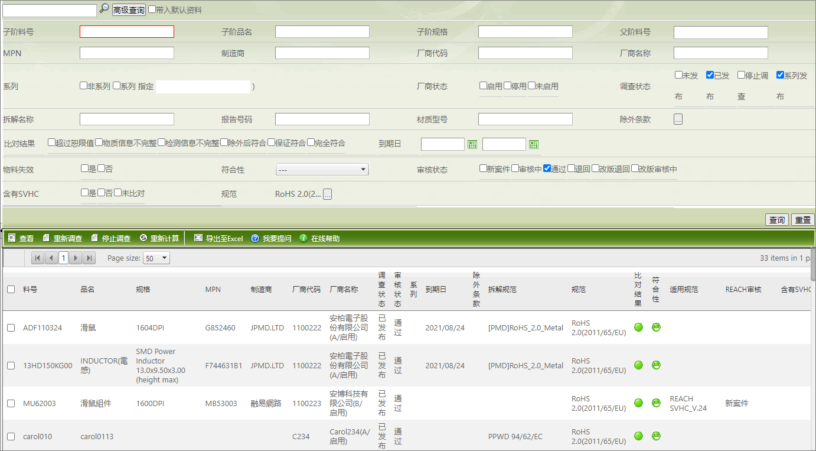Image resolution: width=816 pixels, height=451 pixels.
Task: Click the top quick search box
Action: (50, 11)
